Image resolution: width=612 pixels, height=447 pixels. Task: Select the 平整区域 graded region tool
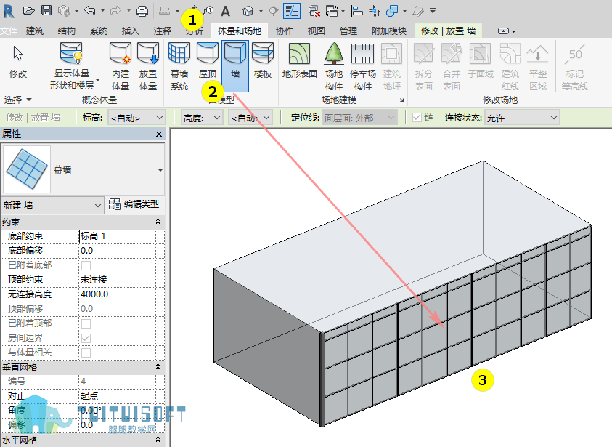click(x=538, y=66)
